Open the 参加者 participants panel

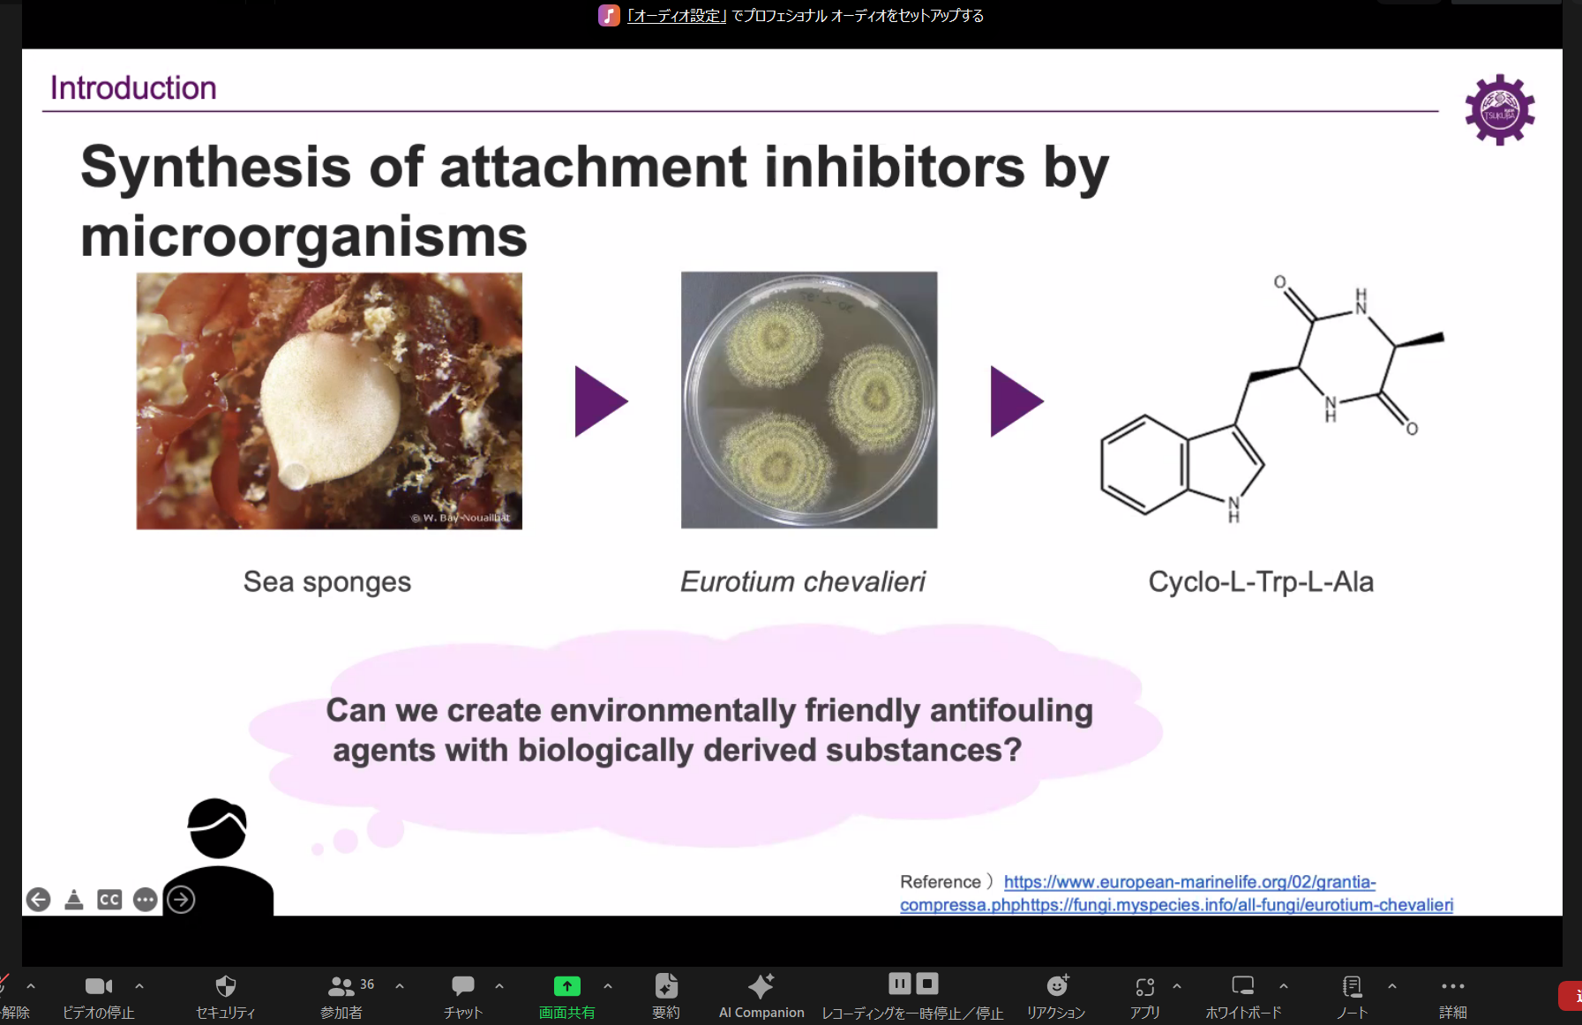[341, 986]
